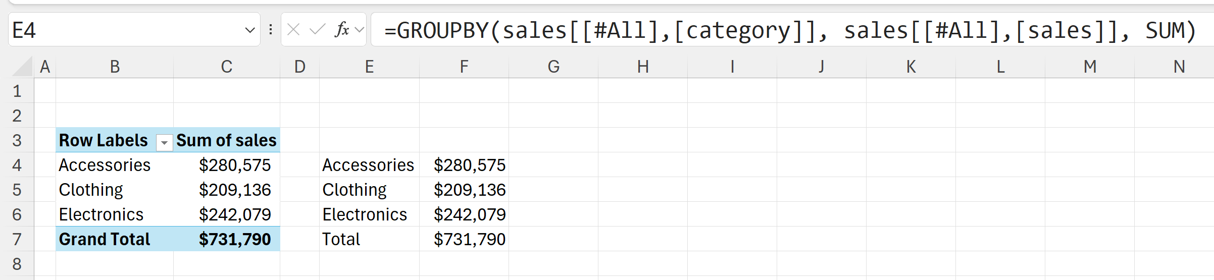Open the Row Labels filter dropdown

(x=164, y=143)
